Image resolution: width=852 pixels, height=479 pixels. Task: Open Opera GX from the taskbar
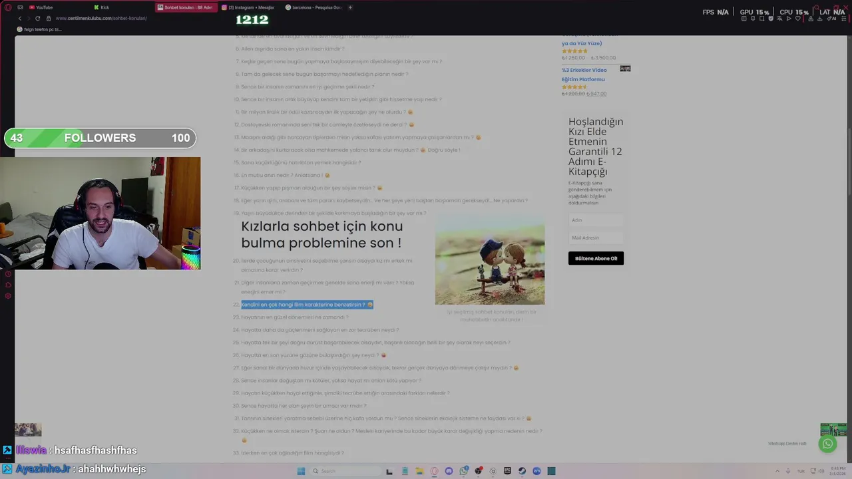[435, 471]
